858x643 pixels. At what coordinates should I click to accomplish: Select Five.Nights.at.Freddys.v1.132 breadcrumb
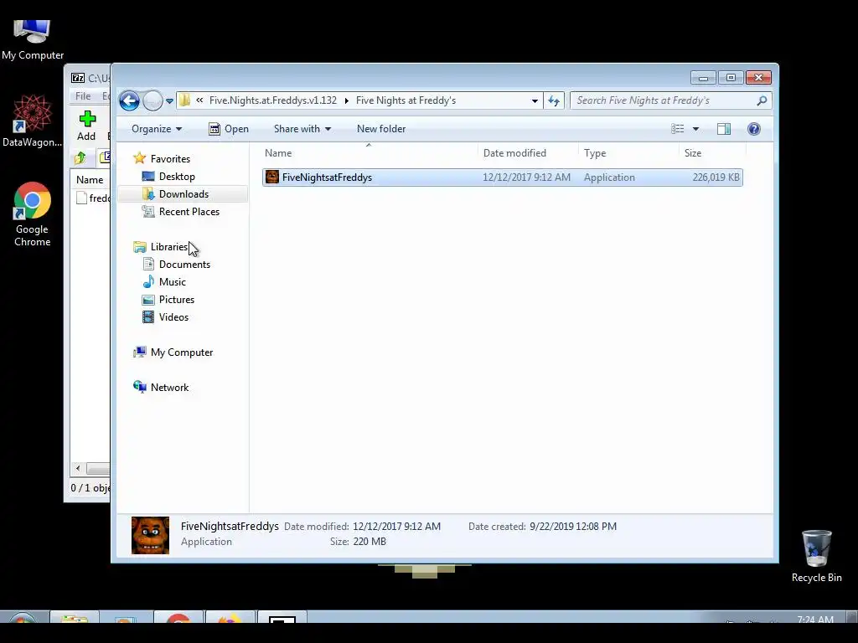tap(272, 100)
